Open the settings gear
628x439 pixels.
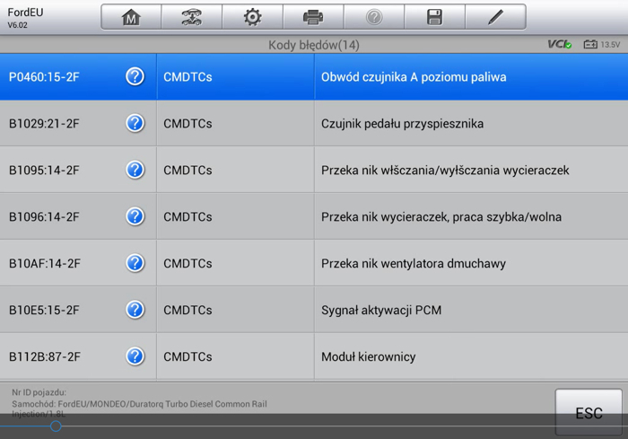(252, 17)
